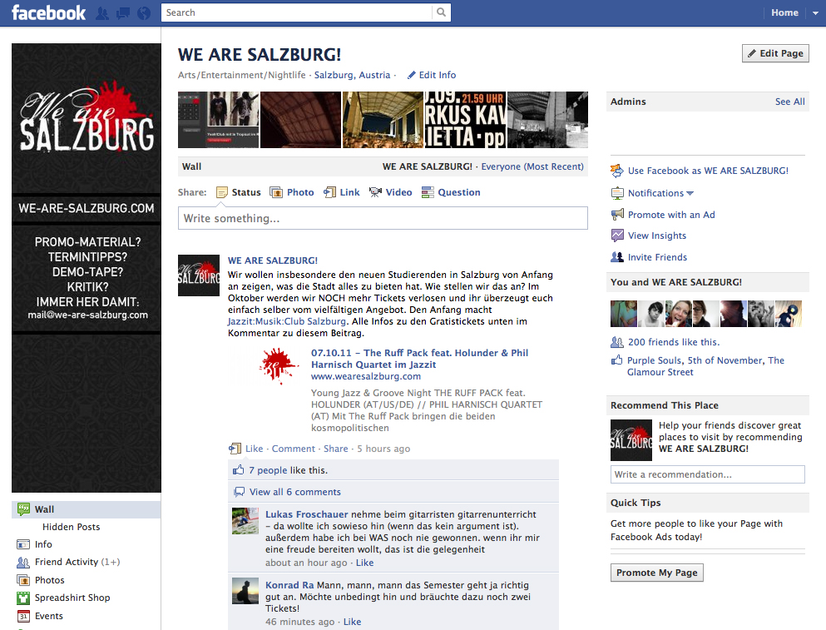Expand the Notifications dropdown
This screenshot has width=826, height=630.
pyautogui.click(x=660, y=193)
